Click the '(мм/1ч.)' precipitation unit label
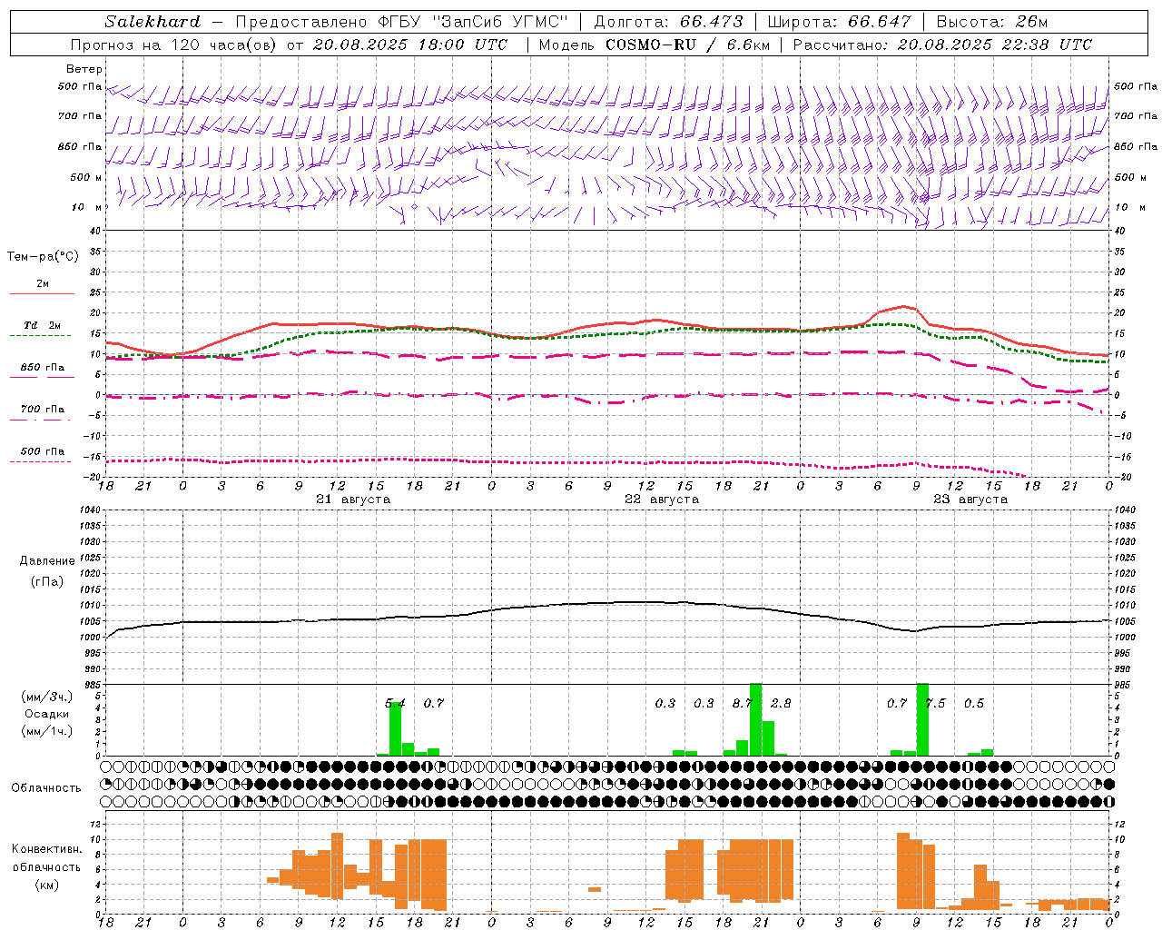1162x930 pixels. (x=47, y=731)
